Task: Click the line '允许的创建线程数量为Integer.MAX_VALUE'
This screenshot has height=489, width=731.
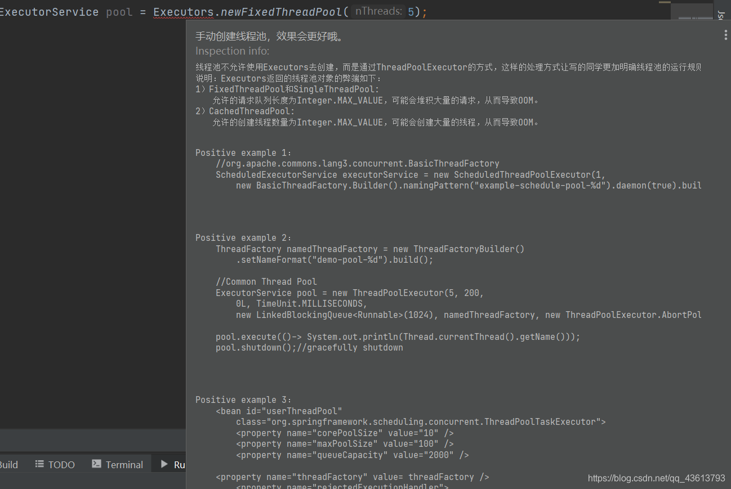Action: pos(376,122)
